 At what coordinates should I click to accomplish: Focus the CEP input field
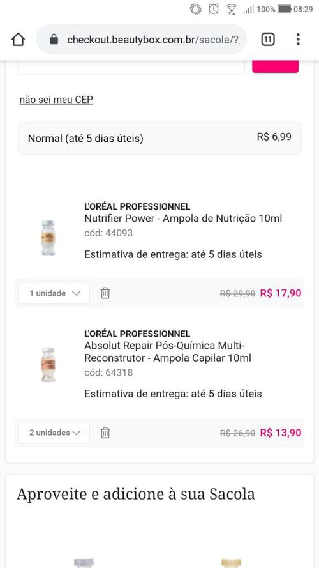131,67
